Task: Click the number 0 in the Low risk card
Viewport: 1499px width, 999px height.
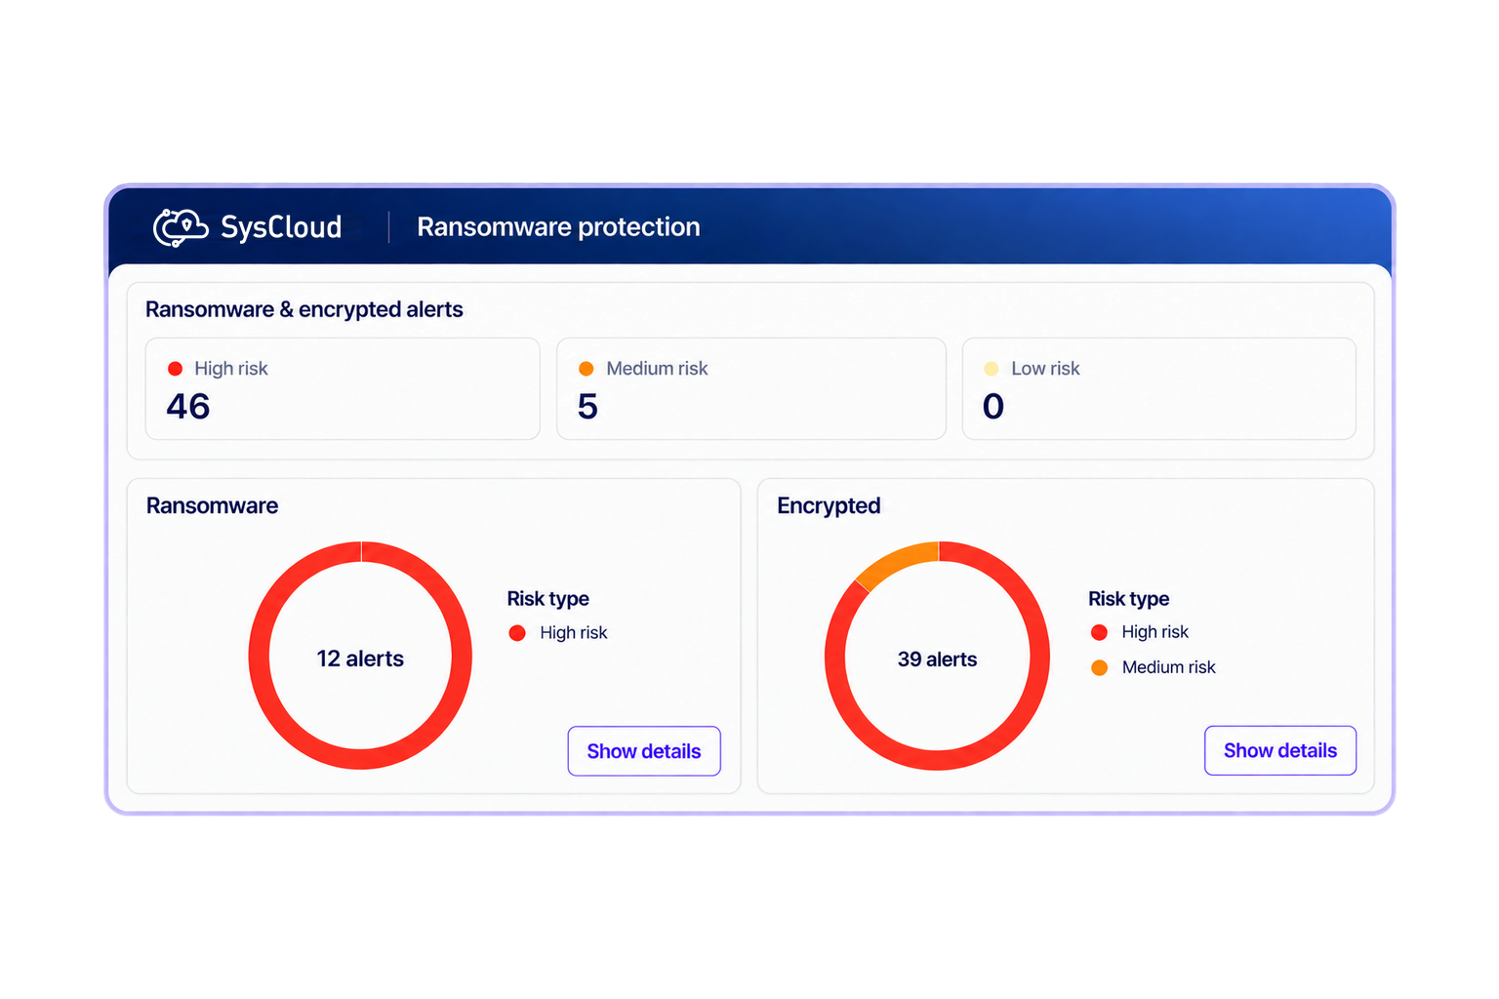Action: [x=993, y=406]
